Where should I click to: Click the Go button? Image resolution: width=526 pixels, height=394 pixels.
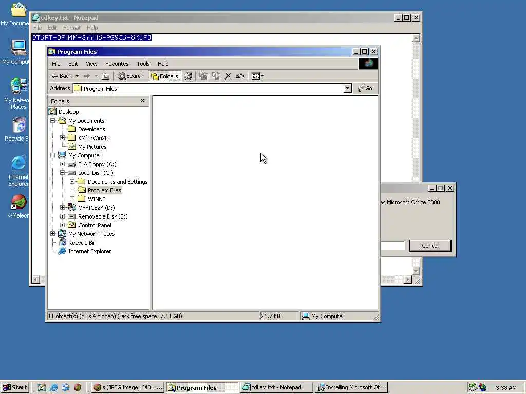365,88
